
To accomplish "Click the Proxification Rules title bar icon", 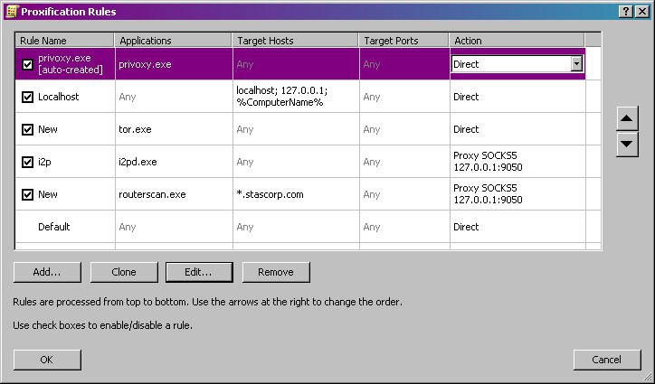I will pyautogui.click(x=12, y=11).
